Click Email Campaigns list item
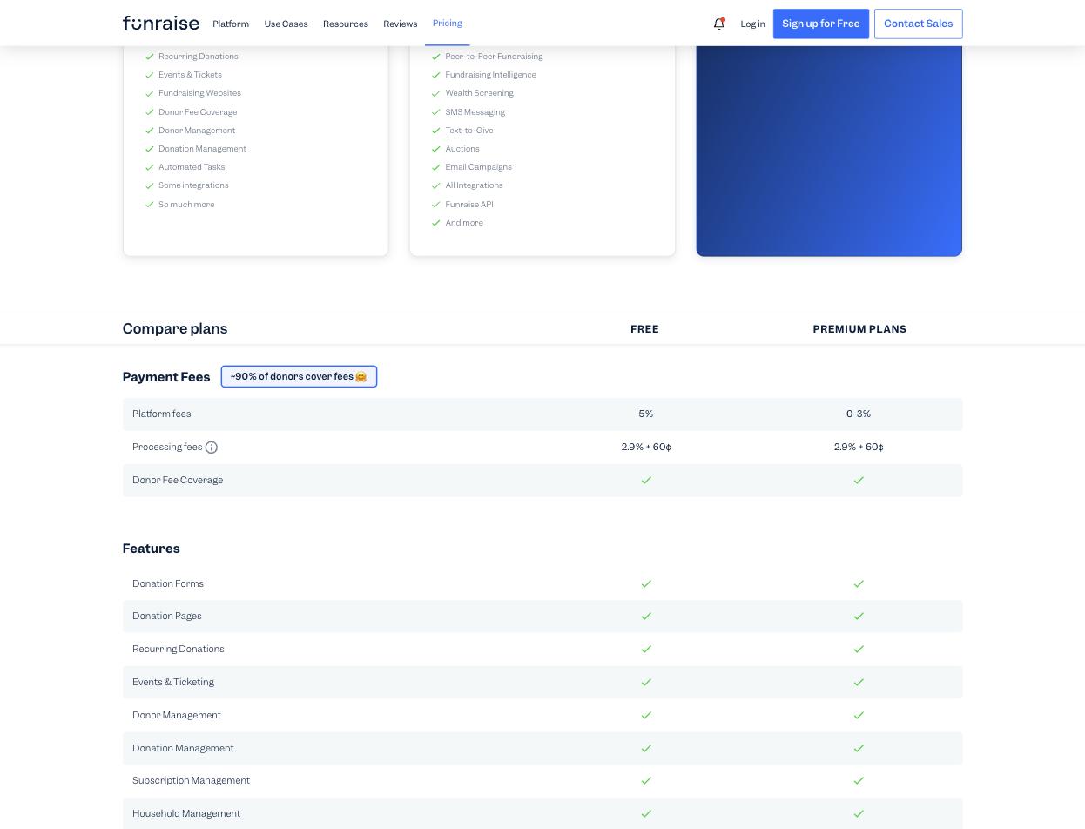The height and width of the screenshot is (829, 1085). click(478, 167)
